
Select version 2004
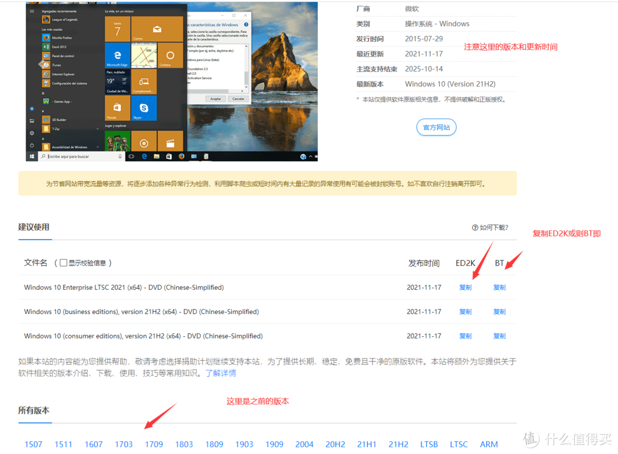click(304, 444)
